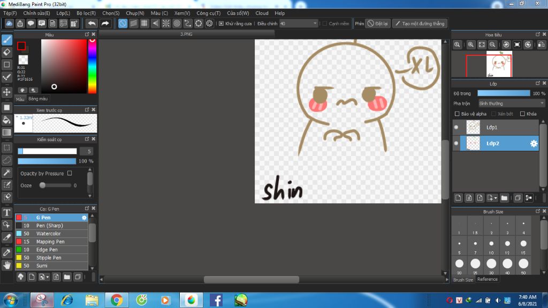Zoom in on the navigator
The width and height of the screenshot is (548, 308).
click(471, 45)
